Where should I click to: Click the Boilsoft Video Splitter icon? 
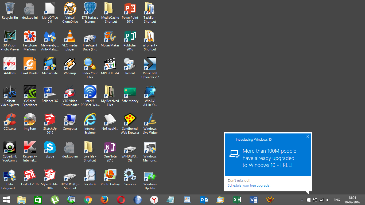10,92
